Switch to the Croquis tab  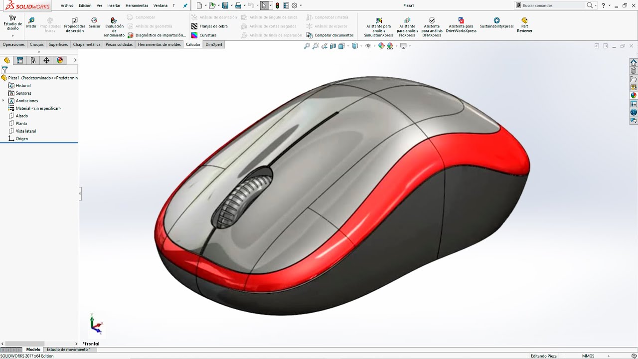(37, 44)
